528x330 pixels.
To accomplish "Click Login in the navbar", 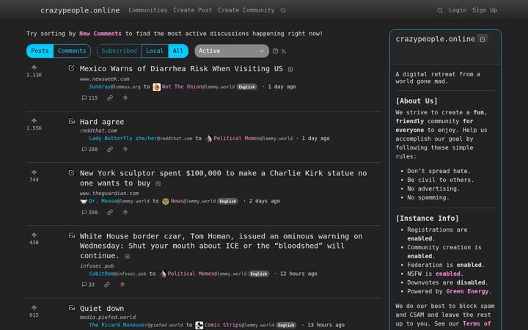I will click(458, 10).
